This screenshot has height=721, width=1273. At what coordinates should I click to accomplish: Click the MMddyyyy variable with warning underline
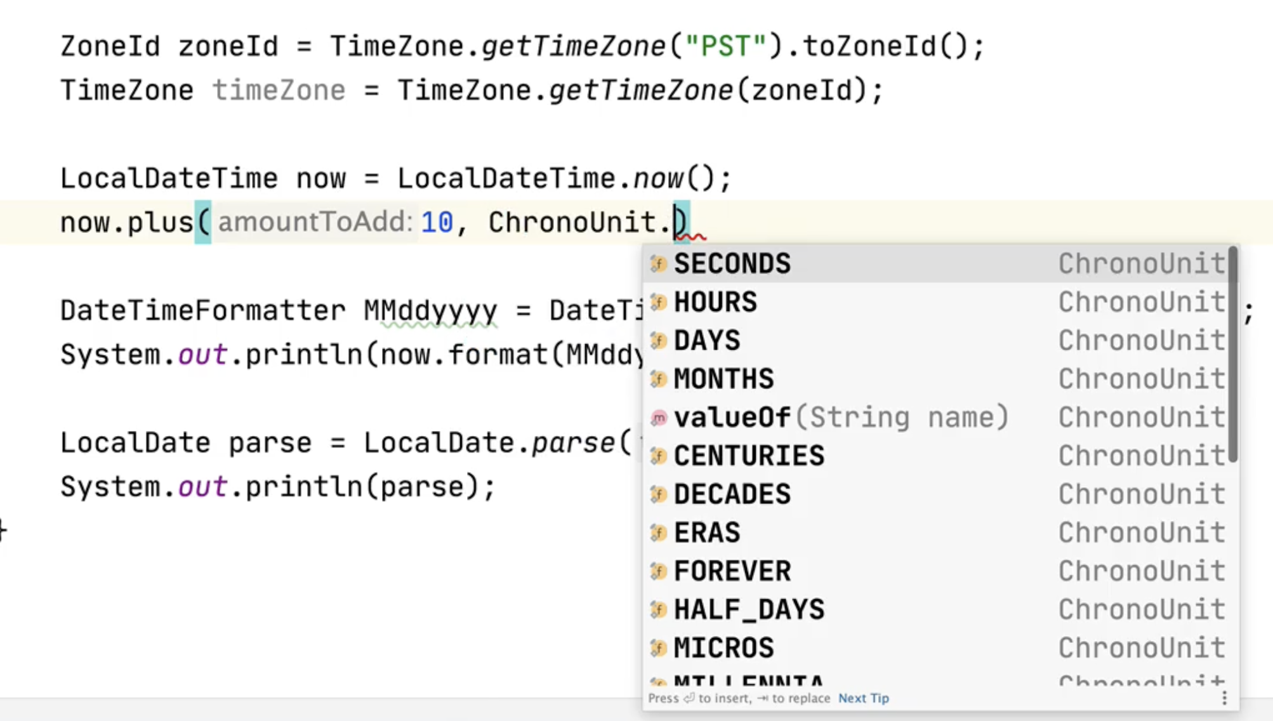coord(430,311)
